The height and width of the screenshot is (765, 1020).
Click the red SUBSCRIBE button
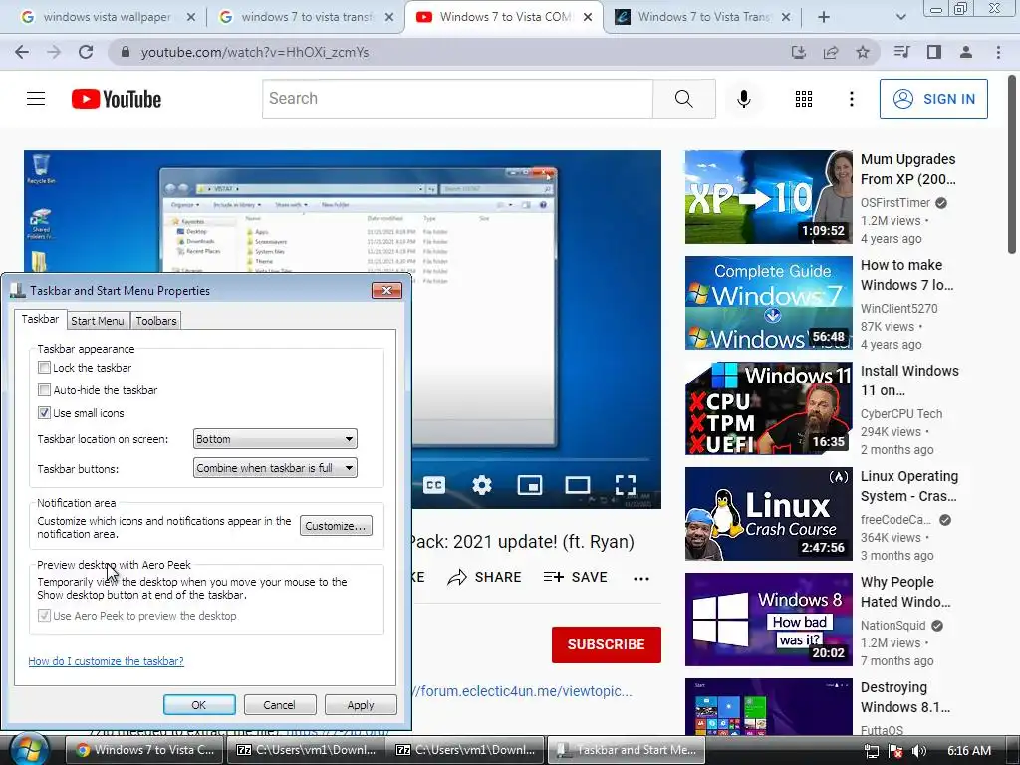point(607,644)
